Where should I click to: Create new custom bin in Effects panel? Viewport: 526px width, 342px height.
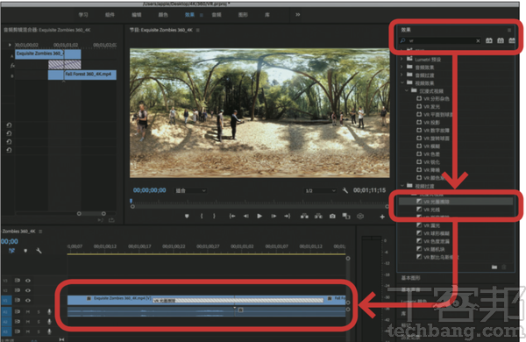coord(494,267)
